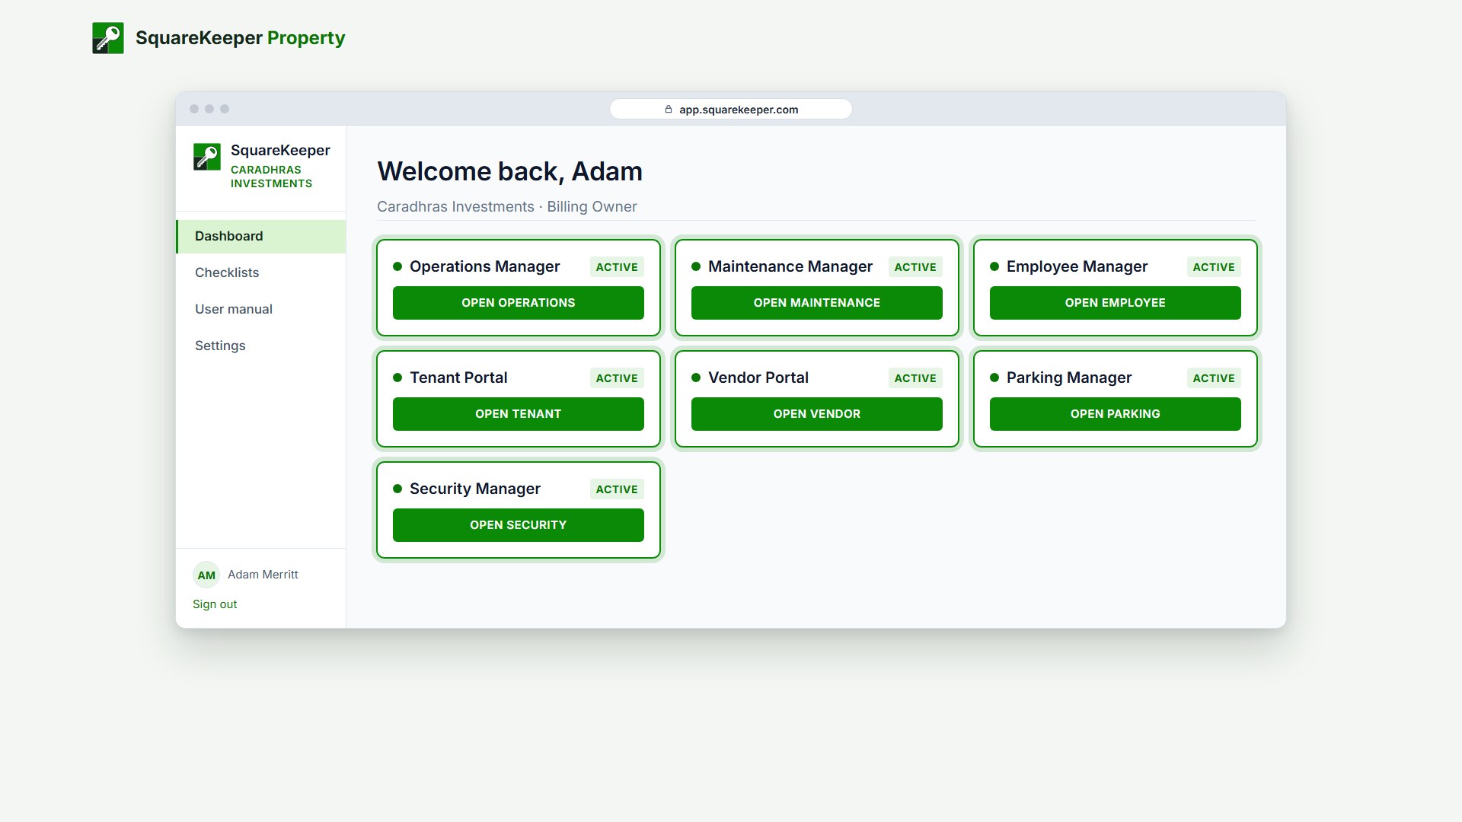Open the User manual page
Viewport: 1462px width, 822px height.
pyautogui.click(x=261, y=309)
